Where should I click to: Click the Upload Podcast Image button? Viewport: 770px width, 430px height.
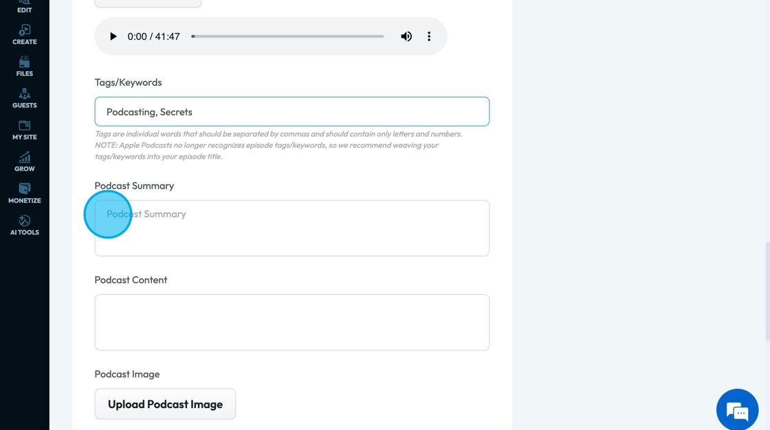[165, 404]
